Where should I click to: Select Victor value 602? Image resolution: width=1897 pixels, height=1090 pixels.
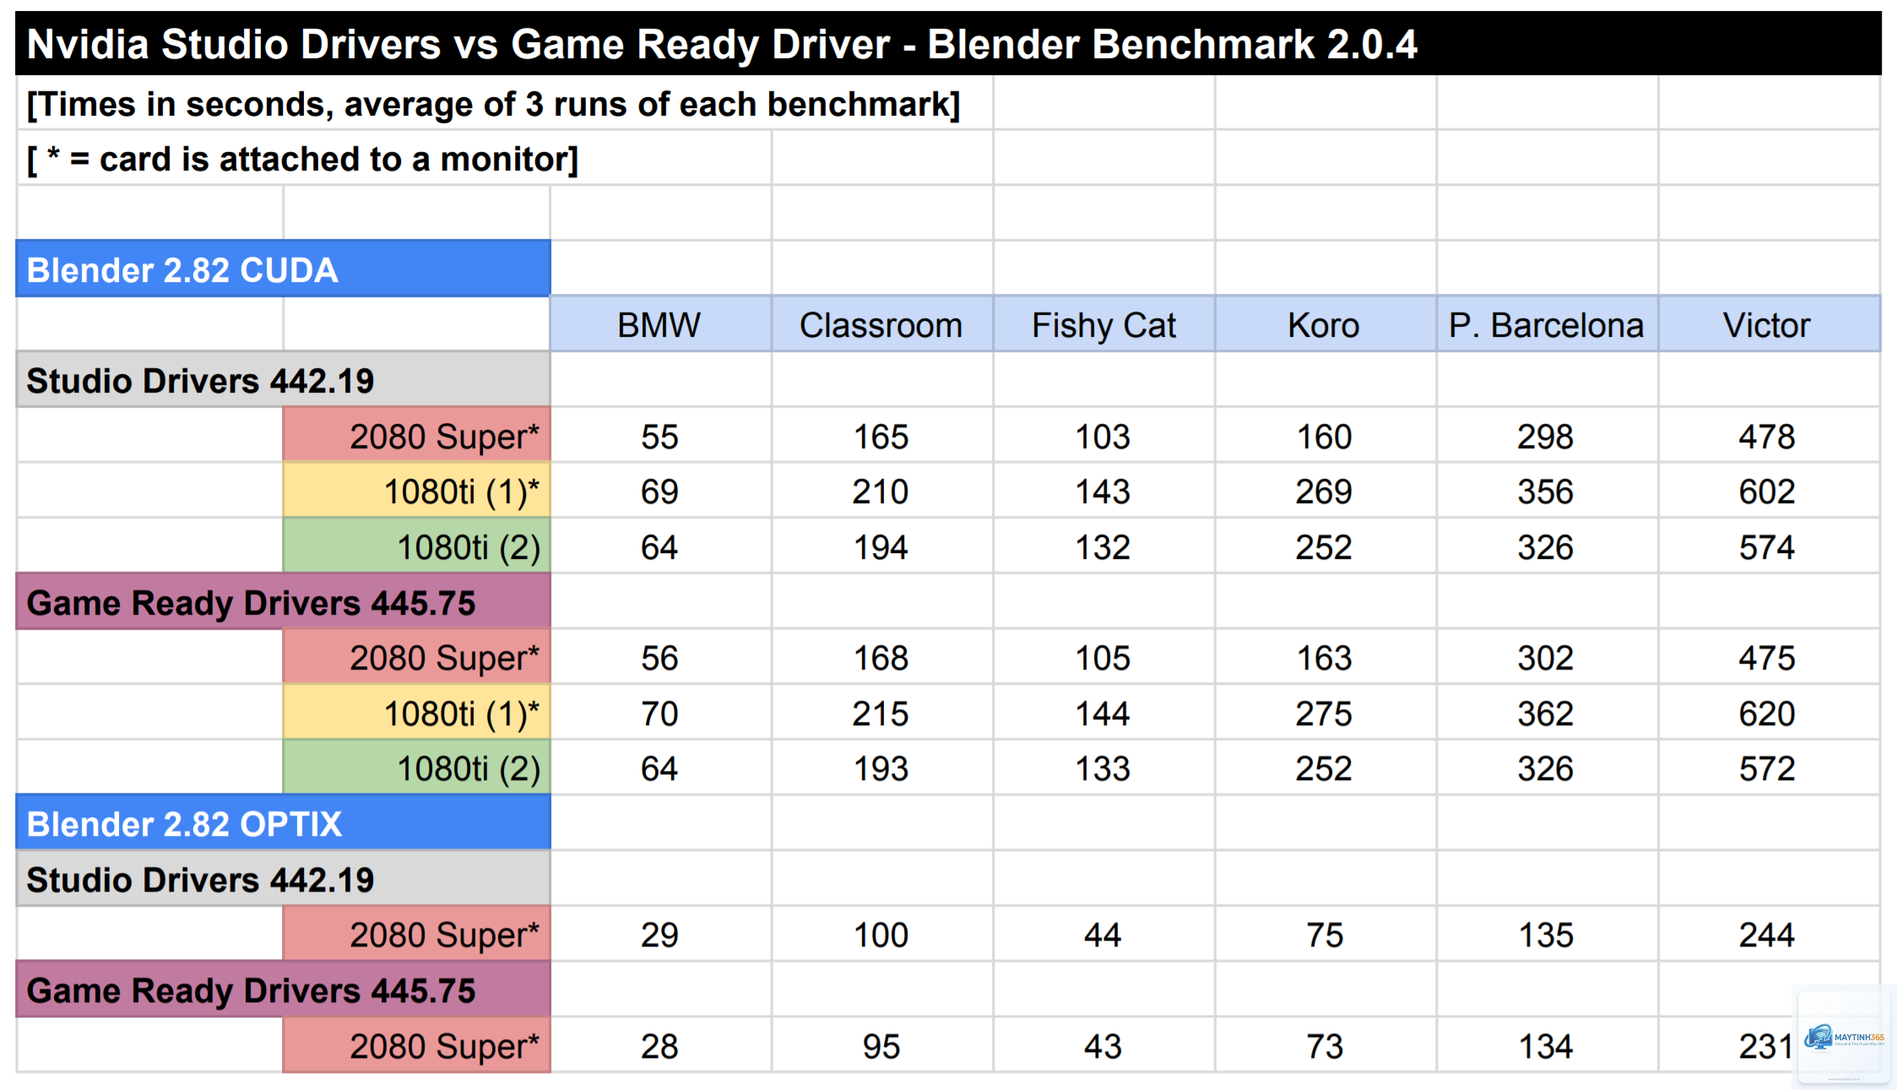pyautogui.click(x=1768, y=491)
